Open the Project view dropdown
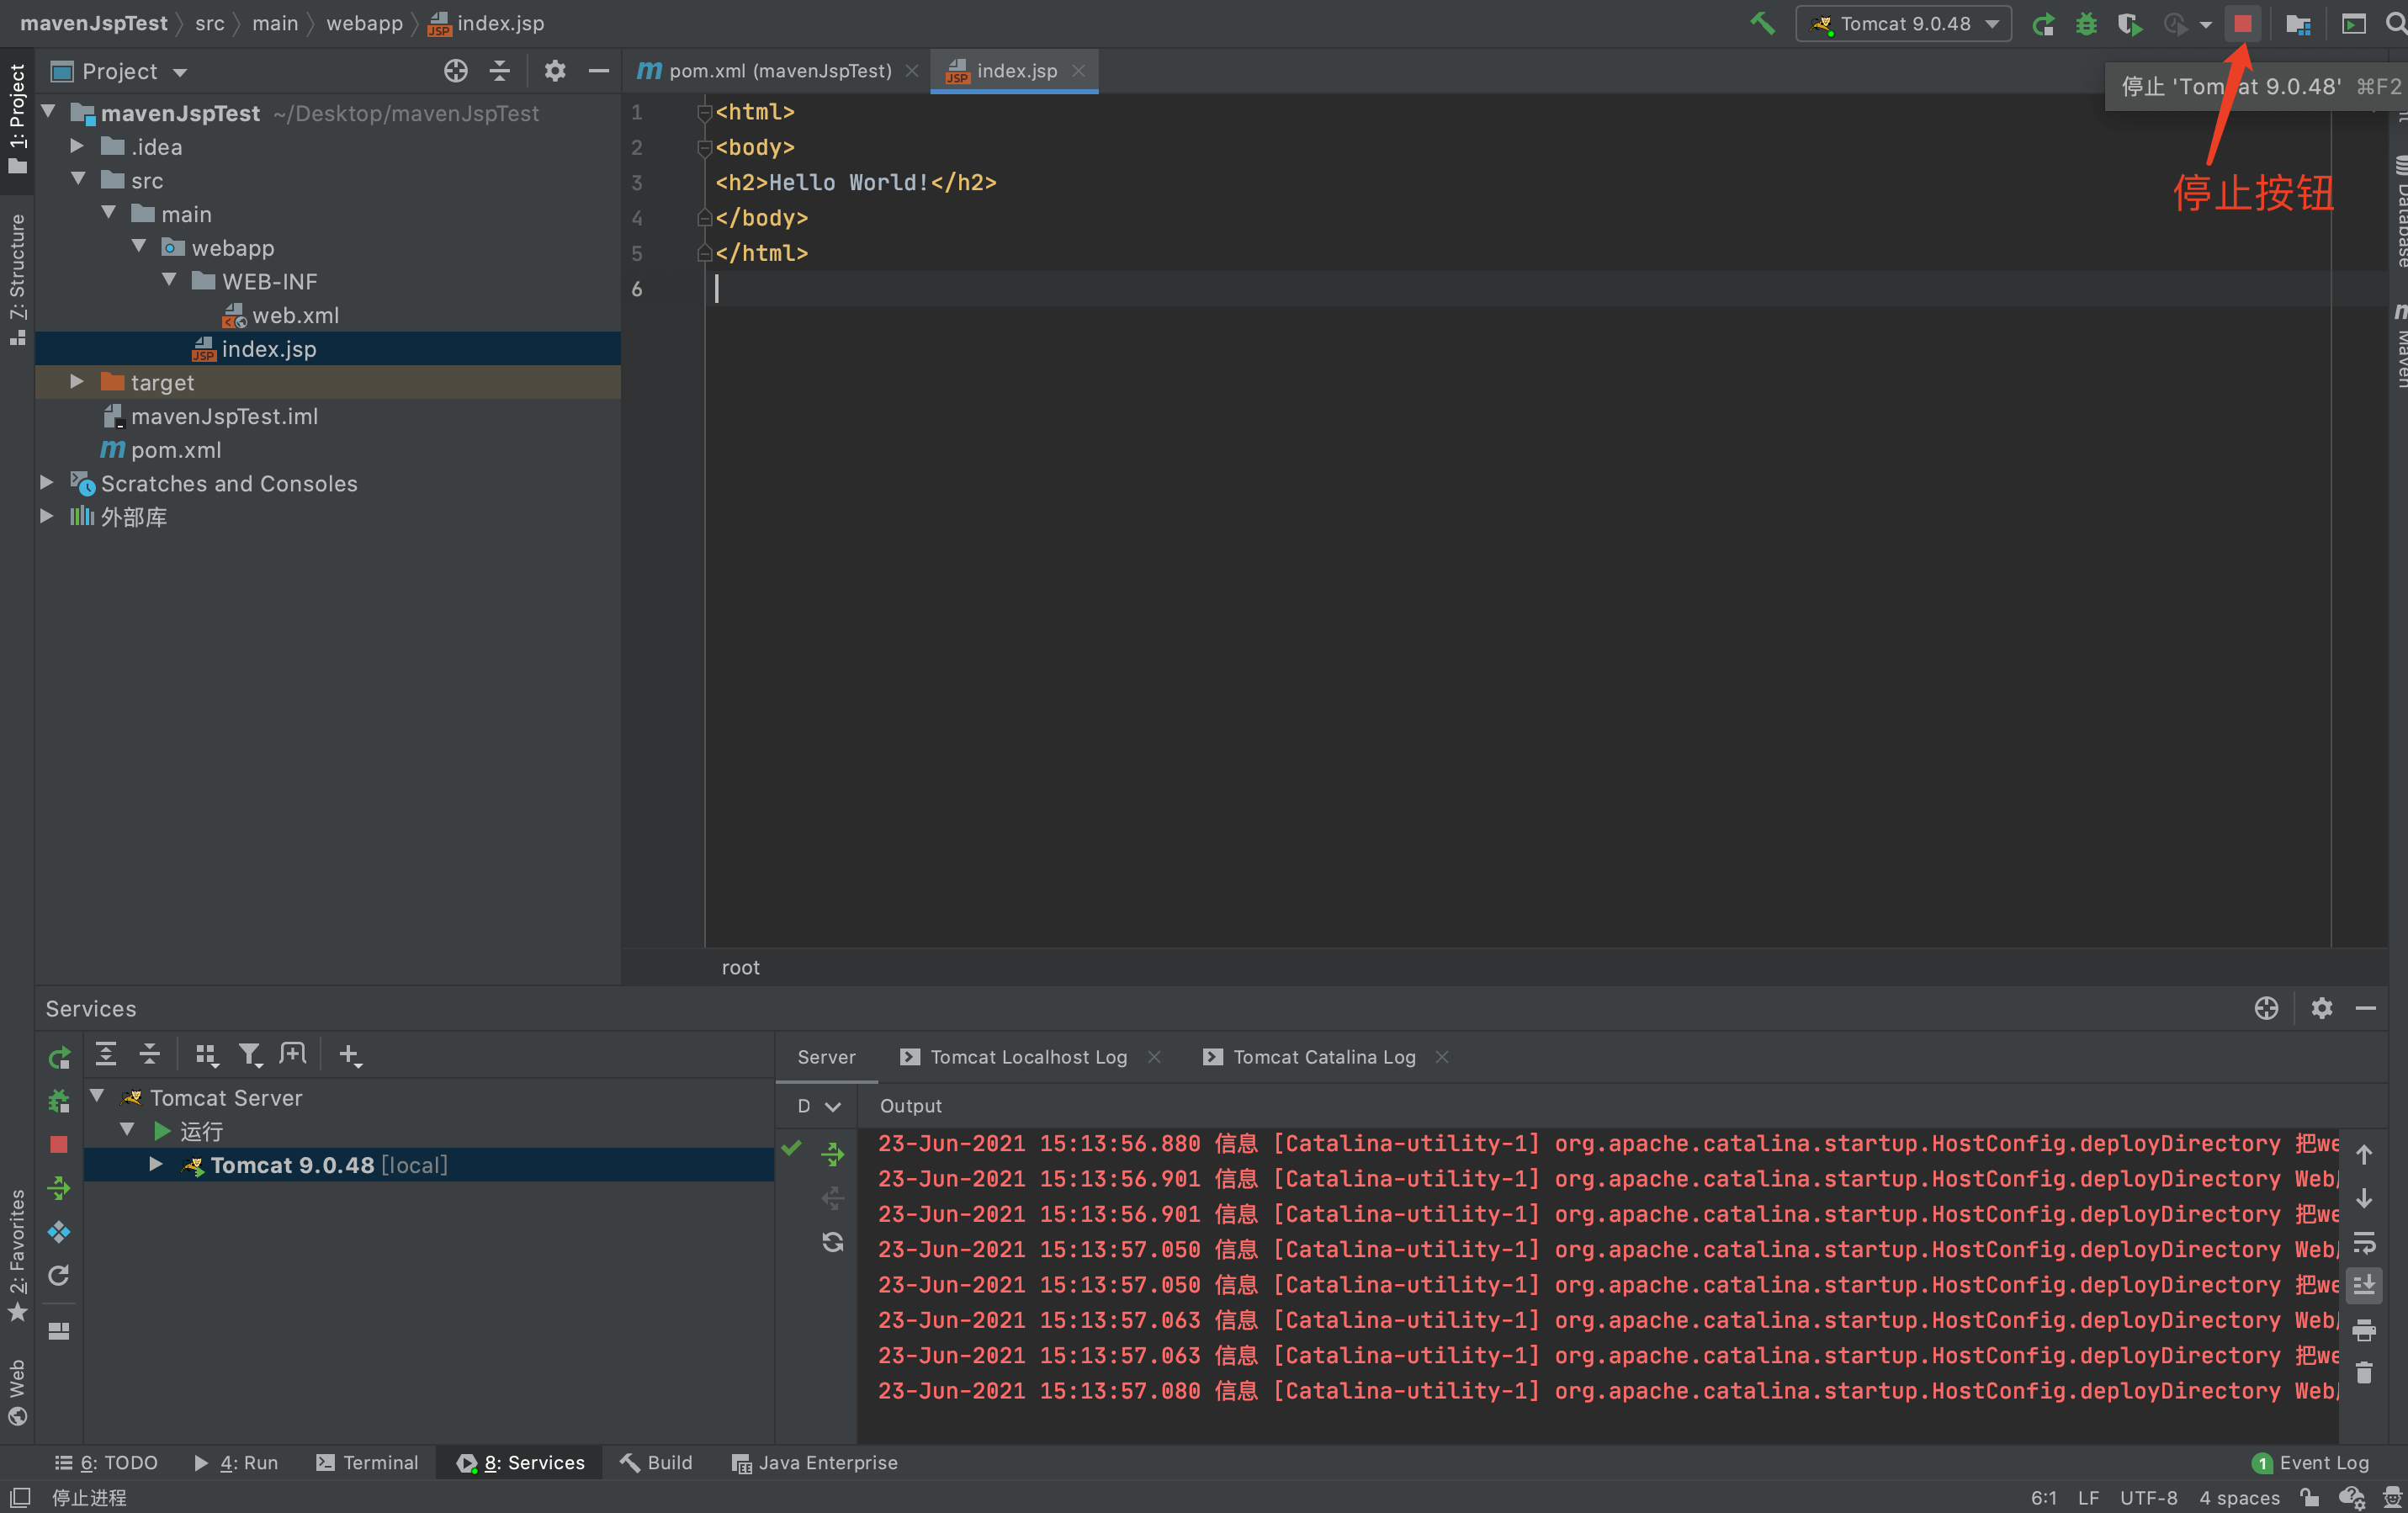This screenshot has width=2408, height=1513. (119, 71)
